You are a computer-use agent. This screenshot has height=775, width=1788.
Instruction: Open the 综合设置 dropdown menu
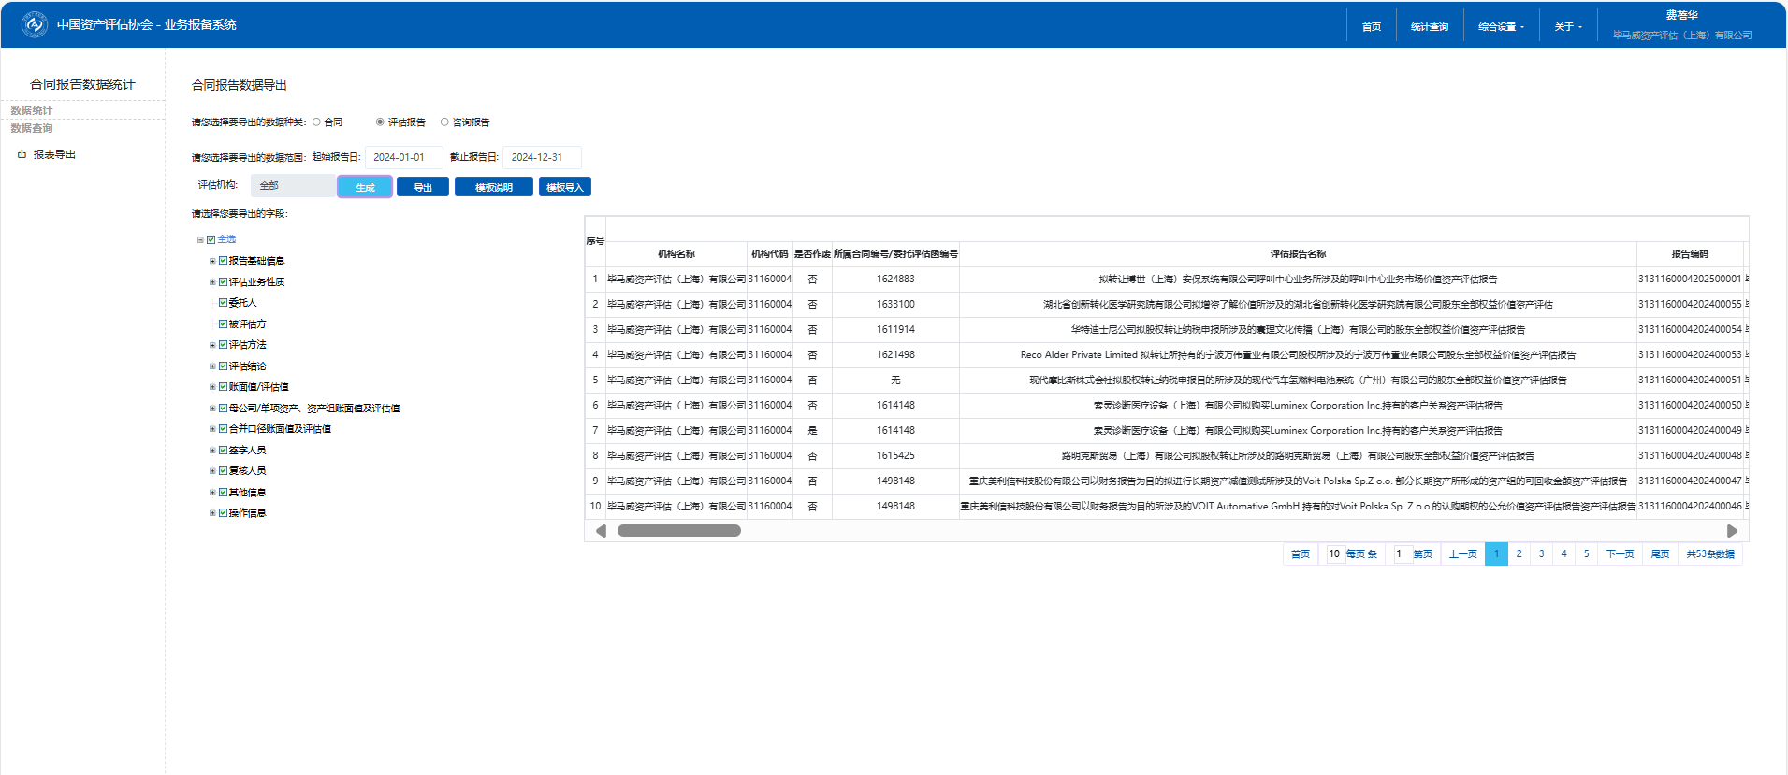[x=1500, y=27]
